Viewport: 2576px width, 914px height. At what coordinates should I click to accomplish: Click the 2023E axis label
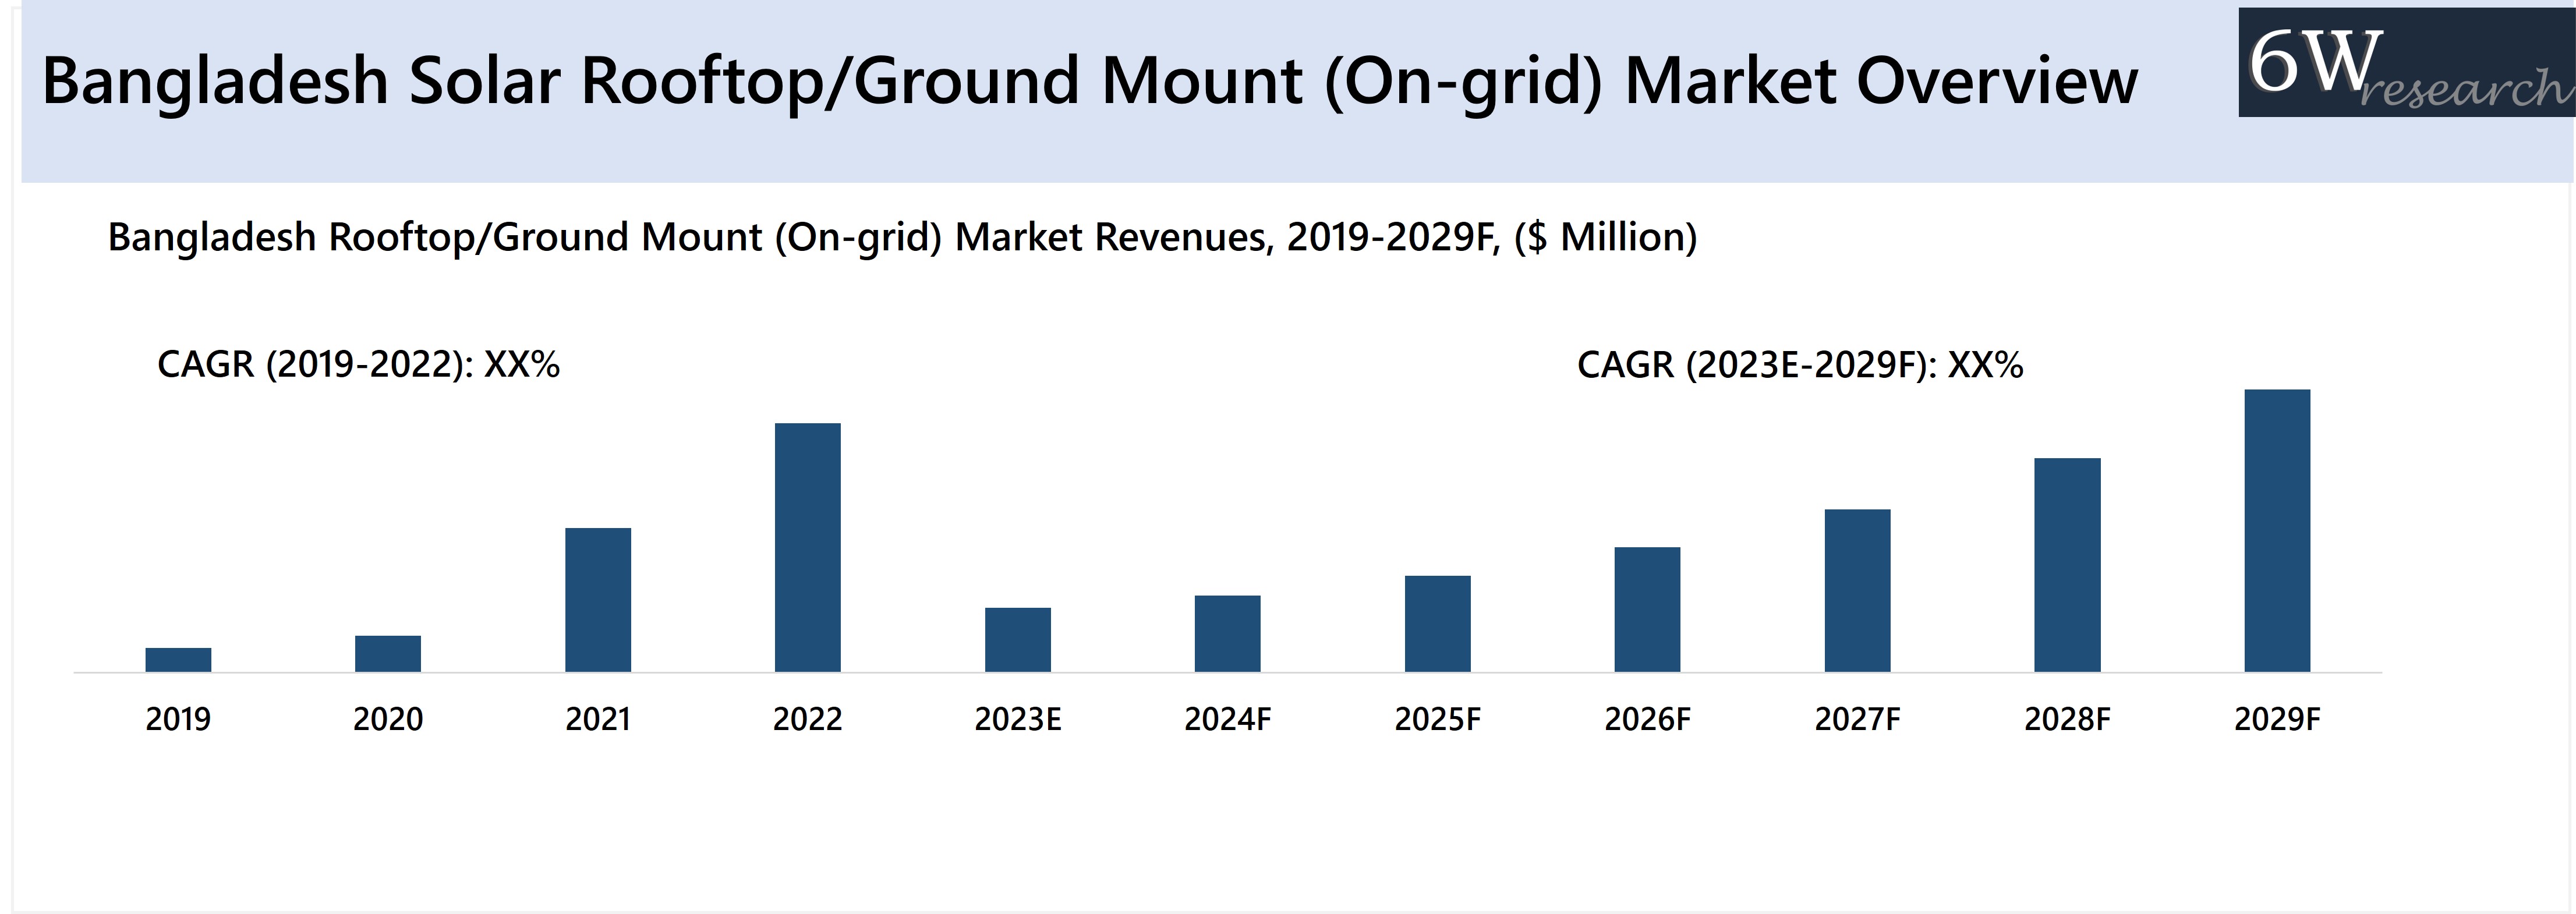pos(1018,719)
